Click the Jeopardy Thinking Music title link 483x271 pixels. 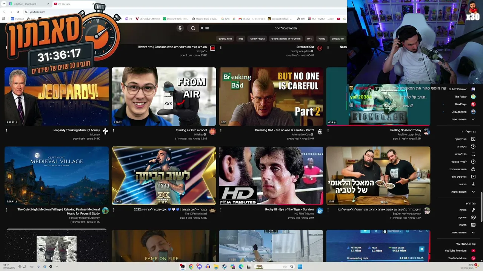[76, 130]
